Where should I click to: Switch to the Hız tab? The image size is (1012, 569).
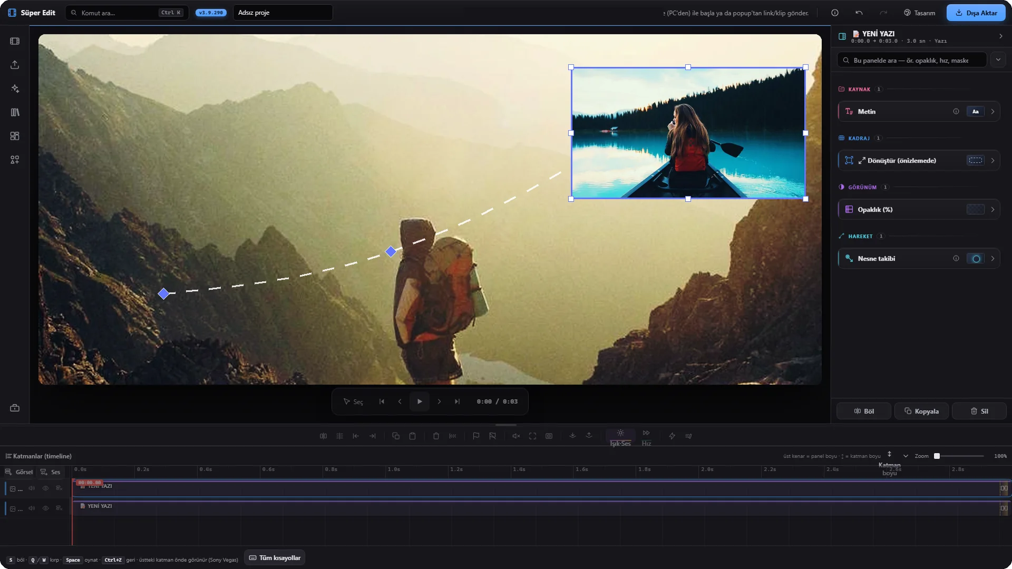[x=646, y=438]
